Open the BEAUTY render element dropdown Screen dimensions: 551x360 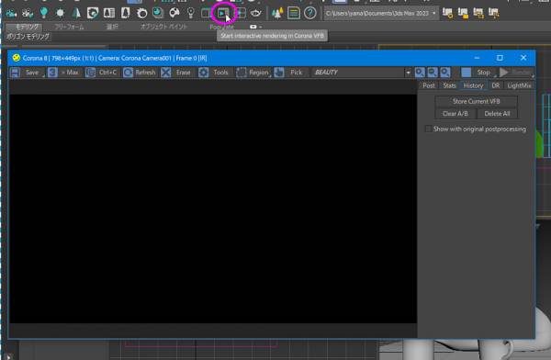coord(408,73)
